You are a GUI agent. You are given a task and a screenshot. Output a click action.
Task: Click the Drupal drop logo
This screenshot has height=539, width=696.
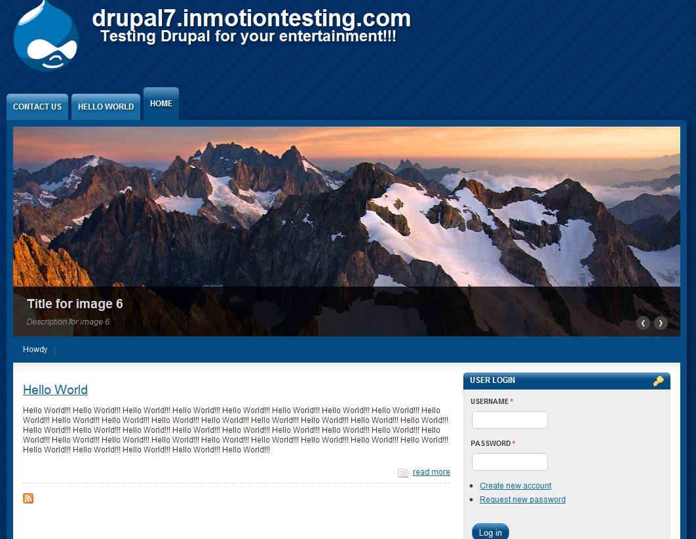tap(46, 36)
